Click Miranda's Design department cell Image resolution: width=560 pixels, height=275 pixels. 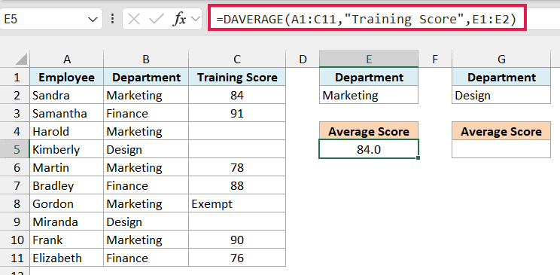[x=146, y=222]
